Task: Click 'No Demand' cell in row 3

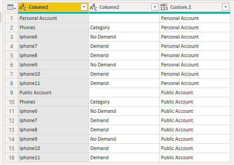Action: pos(124,37)
